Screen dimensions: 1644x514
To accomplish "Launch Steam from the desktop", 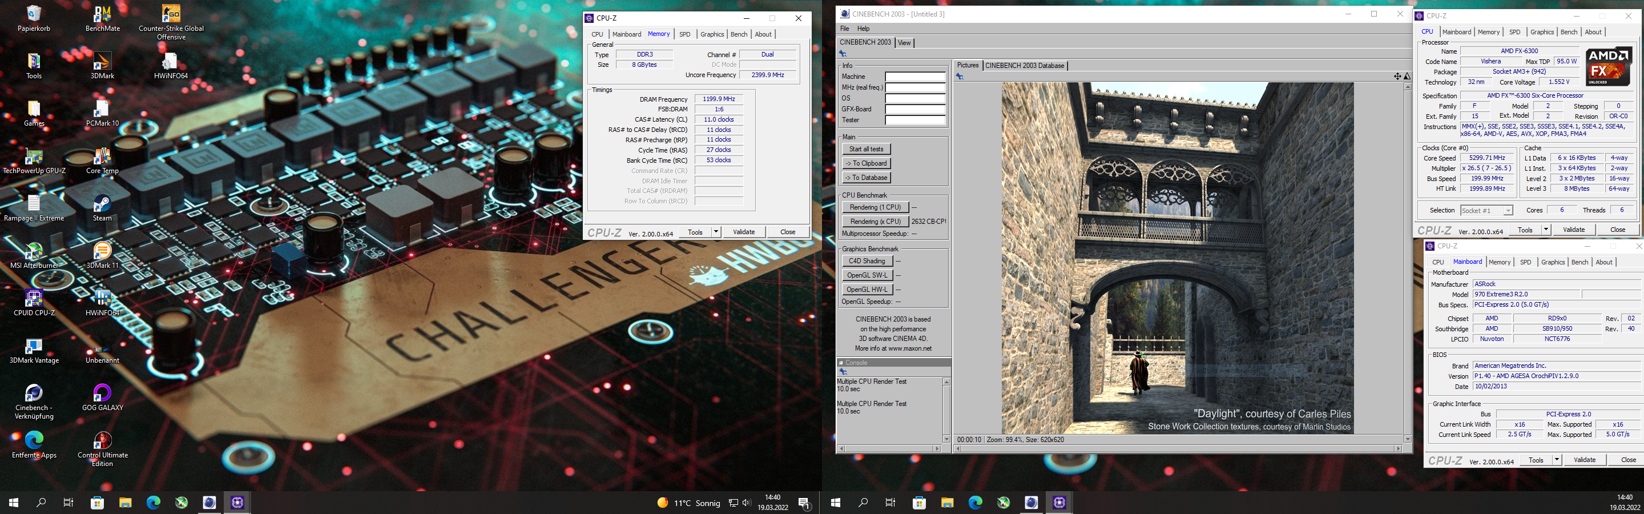I will [102, 208].
